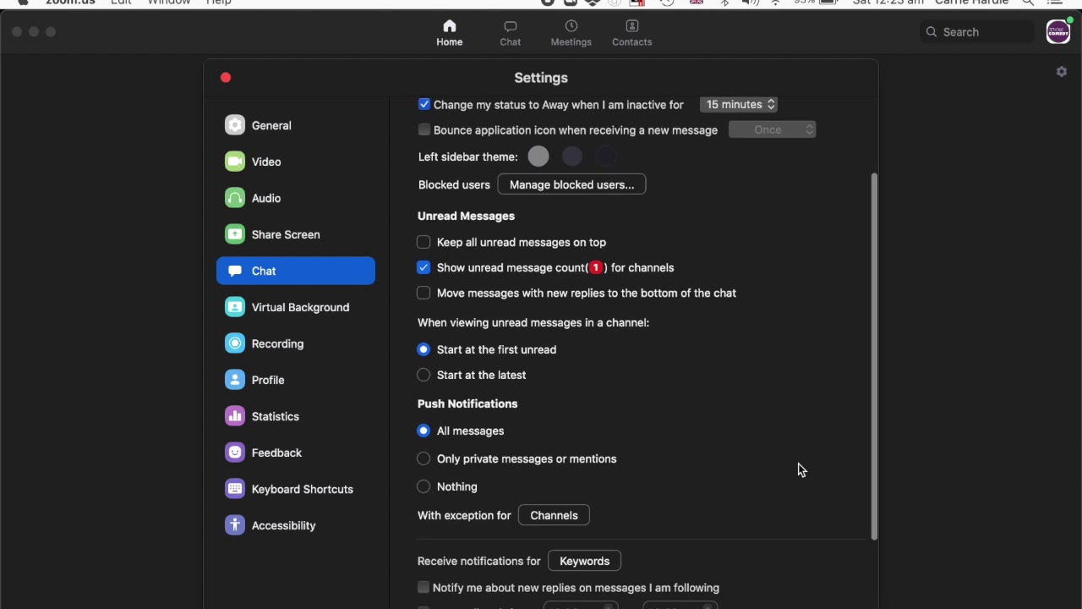Click the Virtual Background icon
This screenshot has height=609, width=1082.
[x=235, y=307]
